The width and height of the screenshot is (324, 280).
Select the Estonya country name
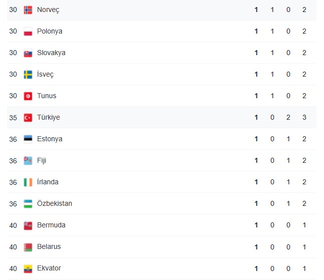coord(50,139)
